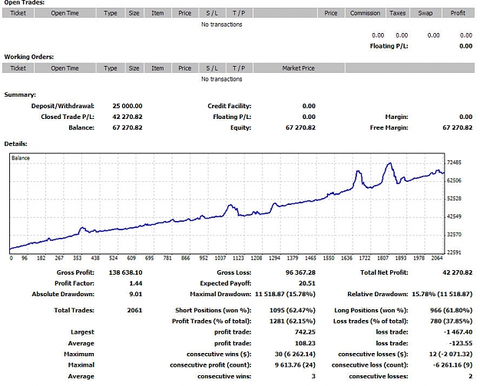Image resolution: width=480 pixels, height=386 pixels.
Task: Click the 22591 value on chart axis
Action: (x=454, y=252)
